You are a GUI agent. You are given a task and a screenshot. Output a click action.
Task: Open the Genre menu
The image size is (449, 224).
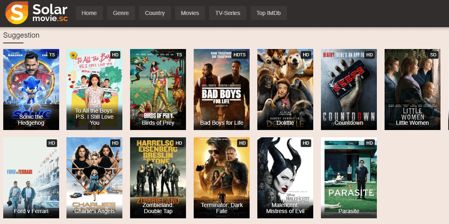coord(121,13)
